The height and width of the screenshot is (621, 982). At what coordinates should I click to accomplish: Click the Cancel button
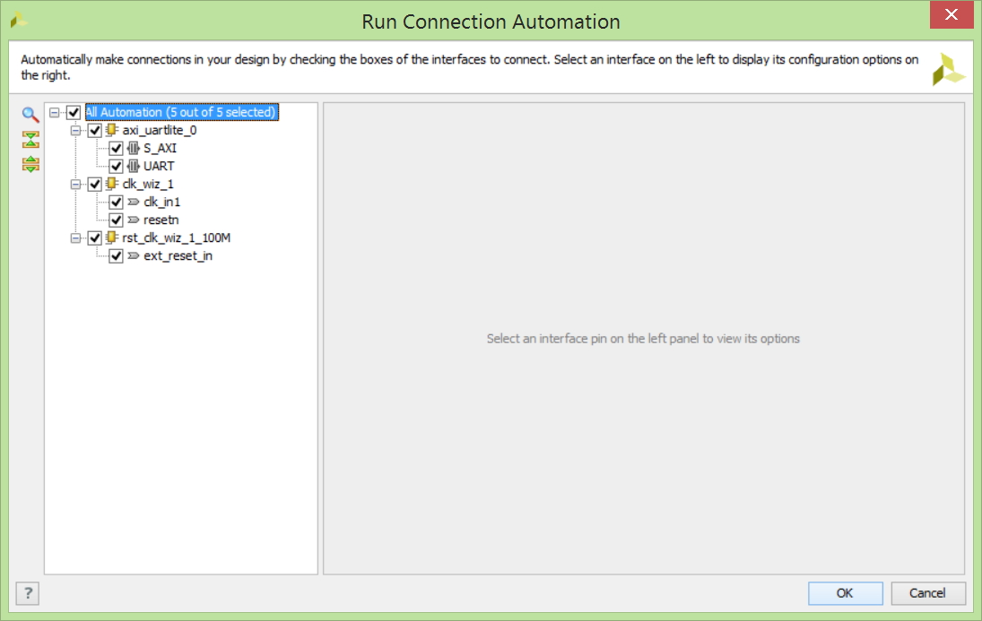tap(927, 593)
